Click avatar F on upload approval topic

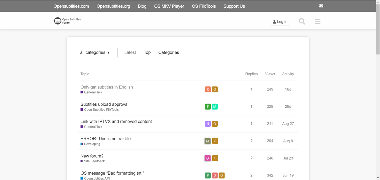tap(208, 107)
